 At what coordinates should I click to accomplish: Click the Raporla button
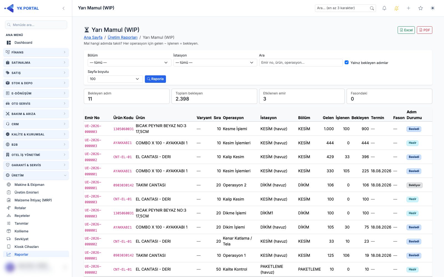click(x=155, y=79)
